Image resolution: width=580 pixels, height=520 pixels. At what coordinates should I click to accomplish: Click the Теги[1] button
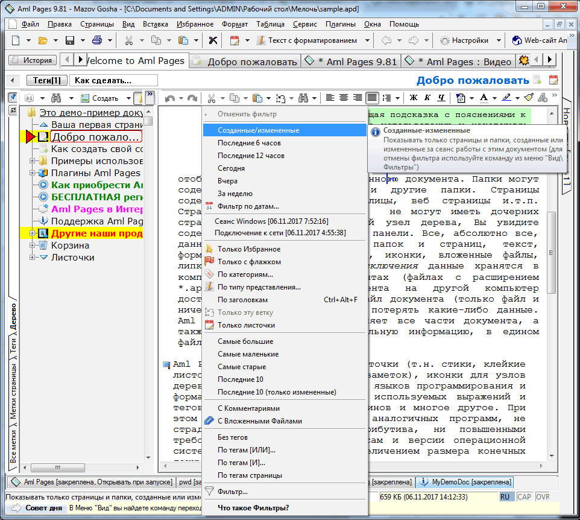click(x=46, y=80)
